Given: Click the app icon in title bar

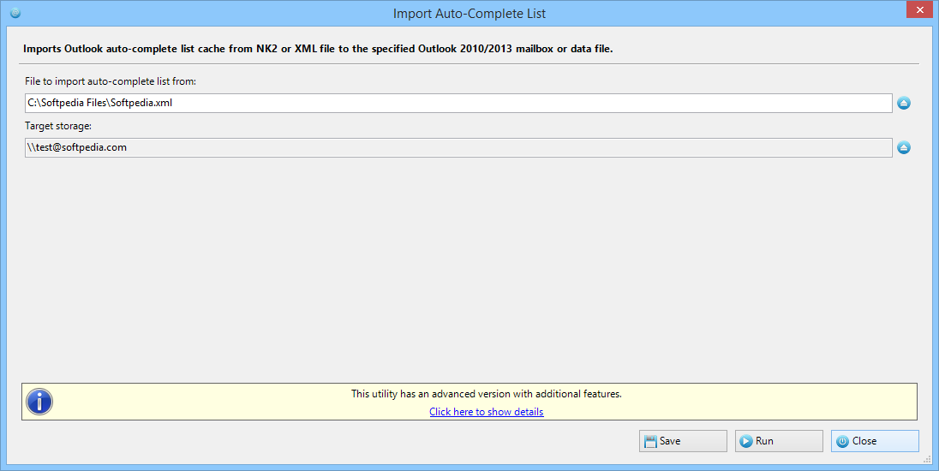Looking at the screenshot, I should click(x=15, y=13).
